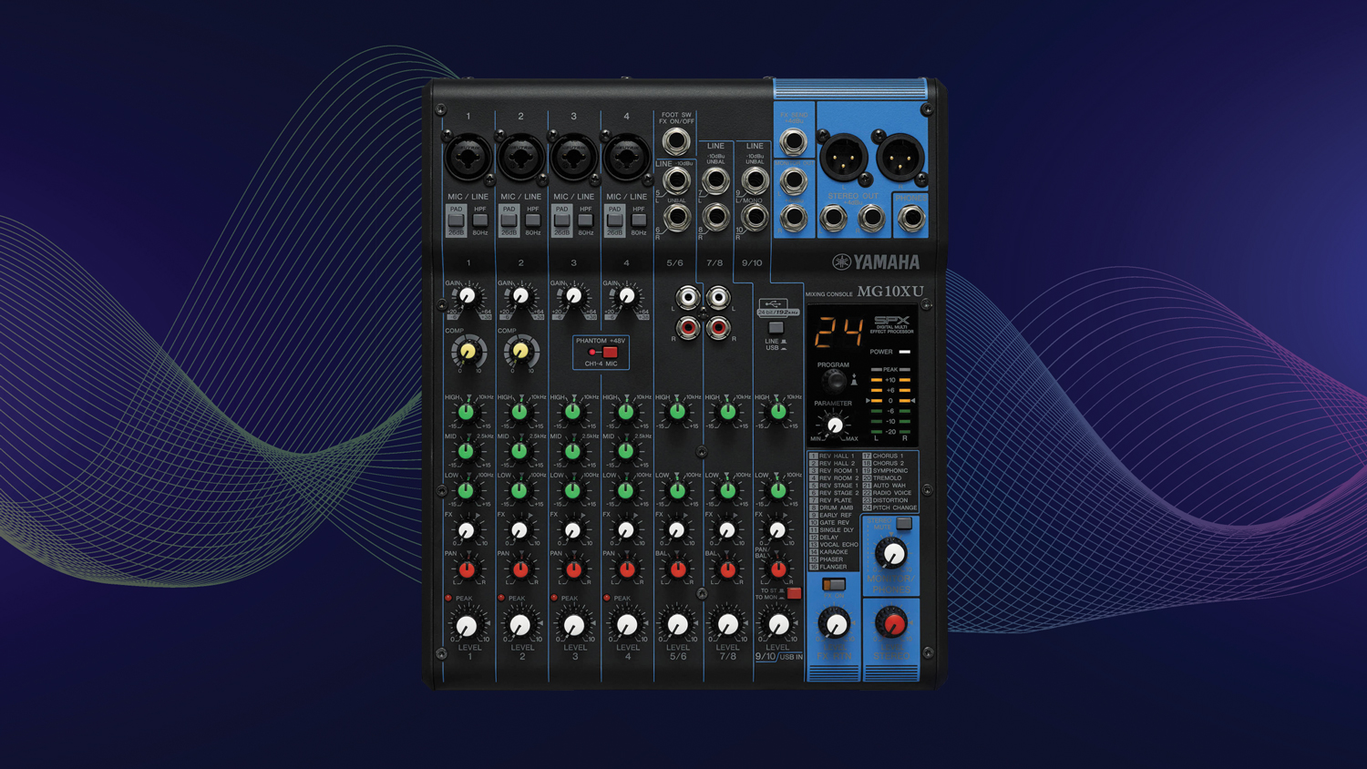Click the STEREO LEVEL red master knob
The image size is (1367, 769).
[890, 623]
